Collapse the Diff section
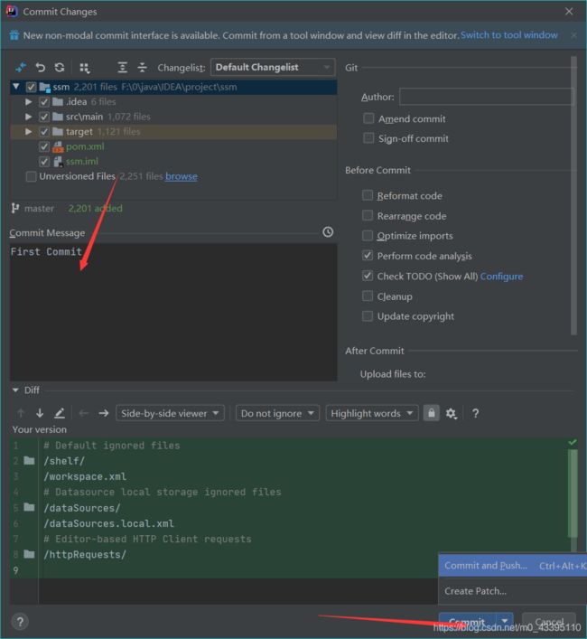587x639 pixels. (15, 390)
